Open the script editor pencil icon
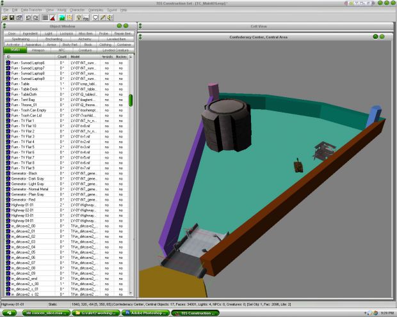Screen dimensions: 397x317 tap(102, 17)
